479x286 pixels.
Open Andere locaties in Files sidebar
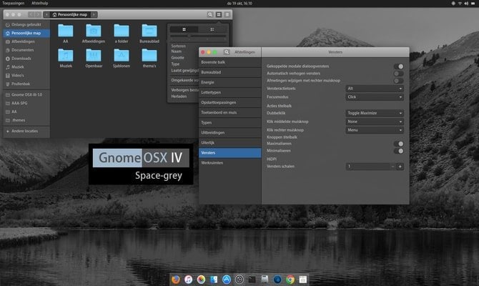tap(26, 131)
